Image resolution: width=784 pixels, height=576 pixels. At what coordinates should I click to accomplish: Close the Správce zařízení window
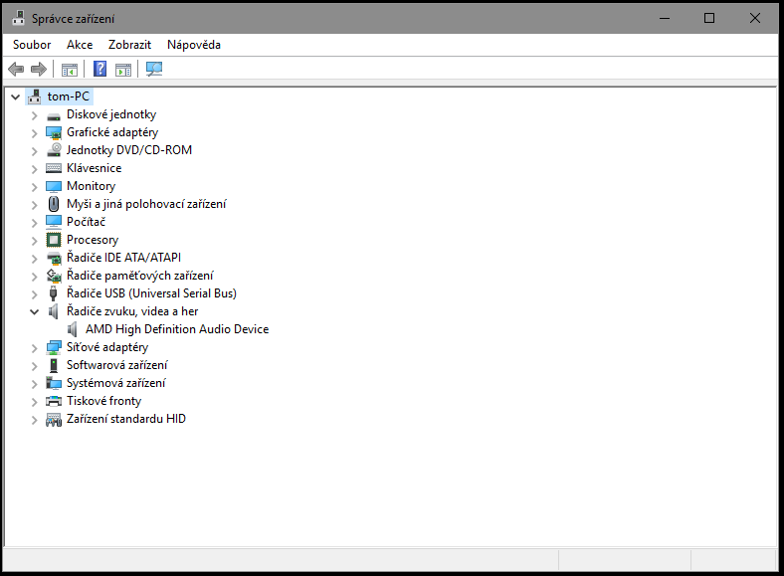pyautogui.click(x=755, y=19)
